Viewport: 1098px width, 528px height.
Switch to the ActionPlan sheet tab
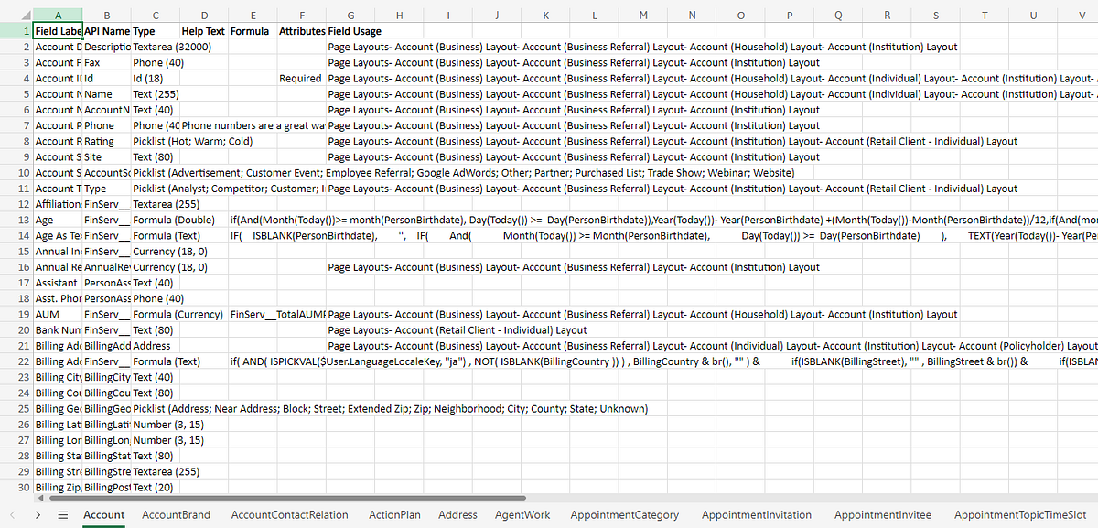[394, 514]
